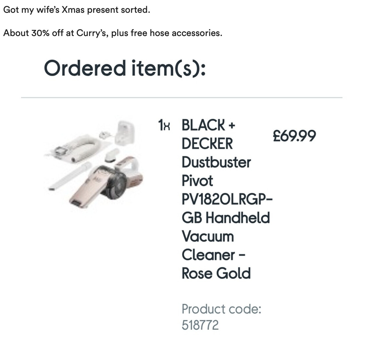
Task: Click the 1x quantity label
Action: [164, 125]
